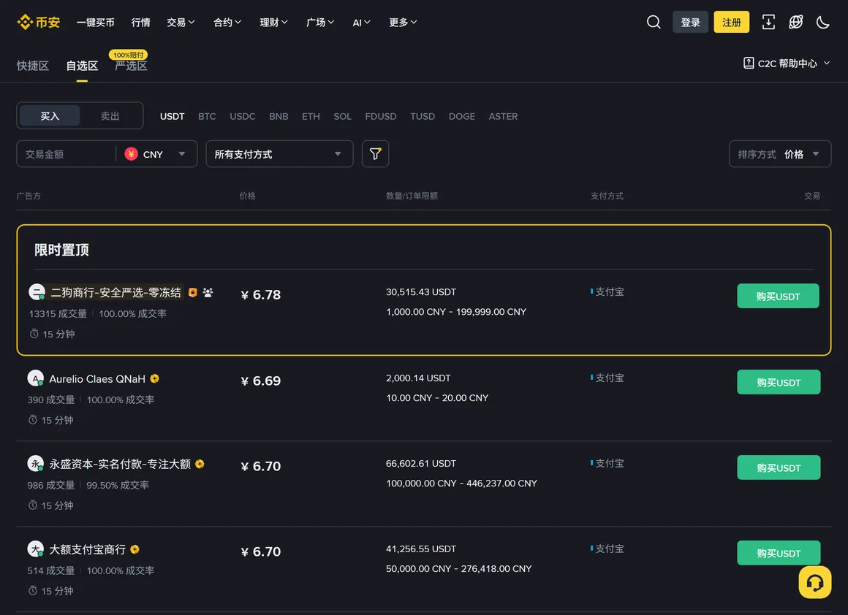The image size is (848, 615).
Task: Expand the AI menu
Action: (361, 22)
